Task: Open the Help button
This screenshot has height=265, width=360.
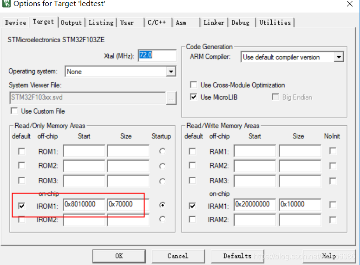Action: click(329, 256)
